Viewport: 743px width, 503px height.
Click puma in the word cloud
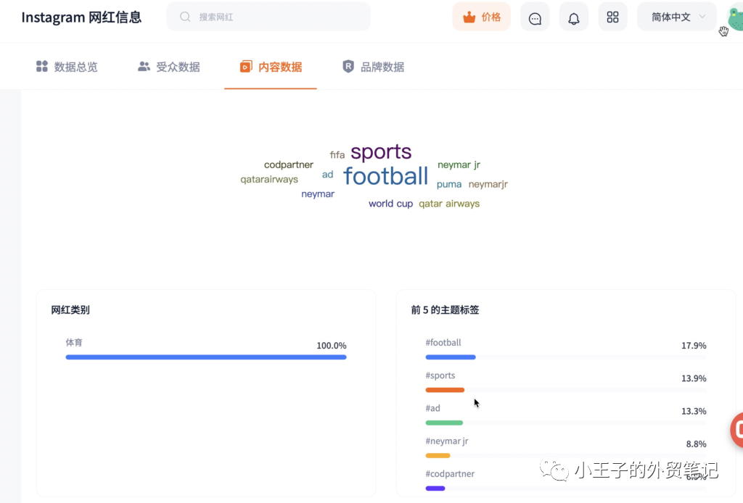click(449, 184)
